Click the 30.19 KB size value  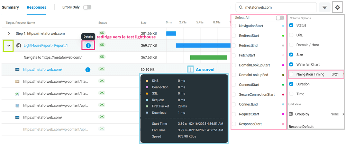(148, 70)
